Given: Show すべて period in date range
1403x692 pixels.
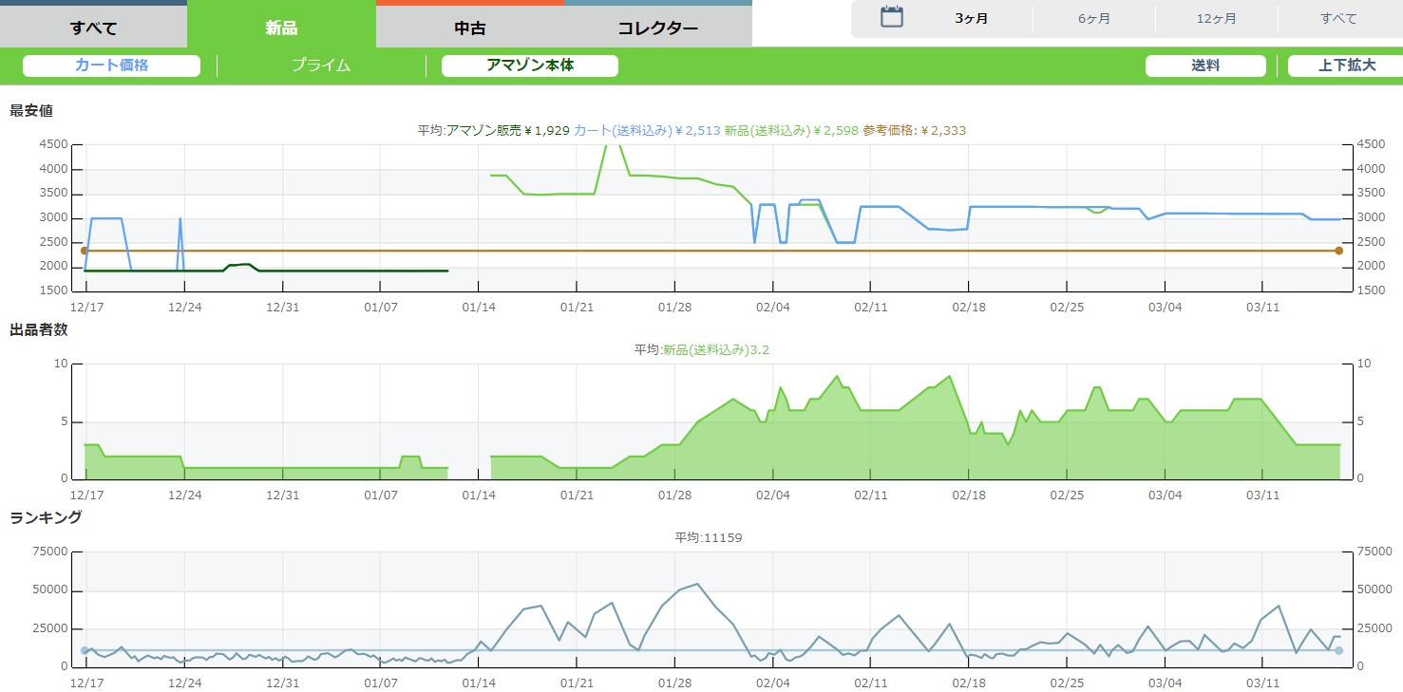Looking at the screenshot, I should 1338,19.
